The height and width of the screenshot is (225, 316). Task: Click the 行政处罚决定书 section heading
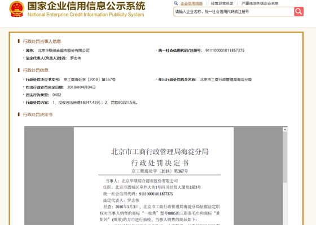(38, 114)
